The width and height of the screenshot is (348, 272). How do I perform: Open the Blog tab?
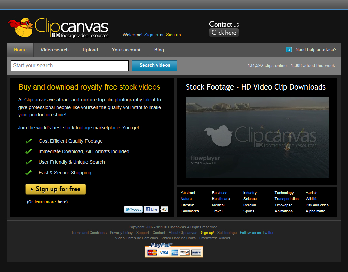click(159, 50)
